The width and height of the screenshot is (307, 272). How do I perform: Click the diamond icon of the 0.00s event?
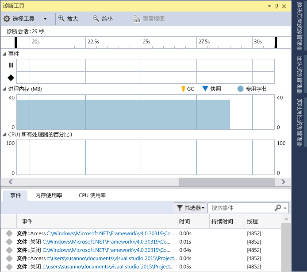pyautogui.click(x=9, y=233)
